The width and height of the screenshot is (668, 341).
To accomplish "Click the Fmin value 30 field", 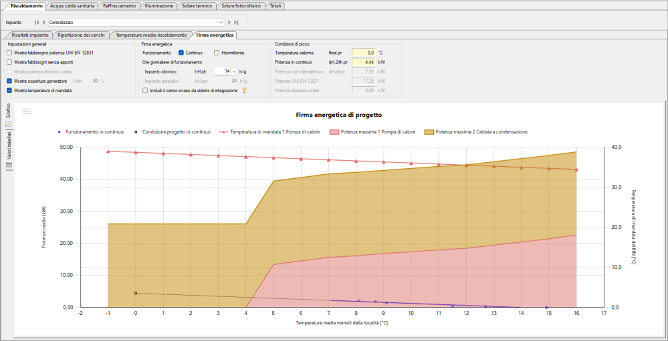I will [92, 81].
